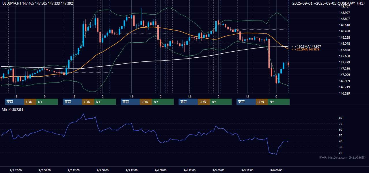Click RSI scale level 80
The width and height of the screenshot is (369, 173).
click(341, 118)
